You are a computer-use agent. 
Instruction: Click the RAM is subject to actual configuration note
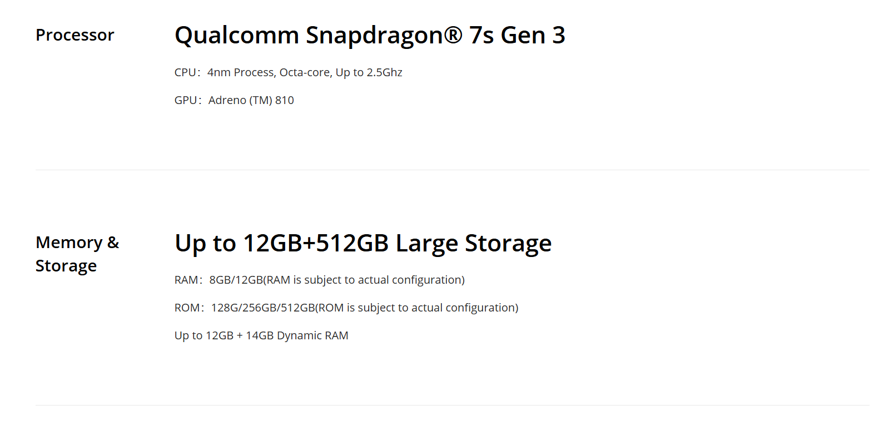(x=364, y=280)
